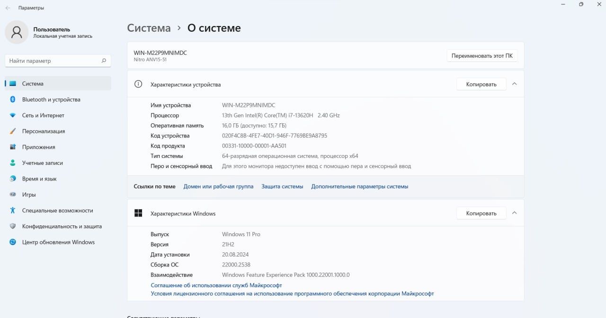Click the OS build value 22000.2538
This screenshot has width=606, height=318.
pos(236,265)
